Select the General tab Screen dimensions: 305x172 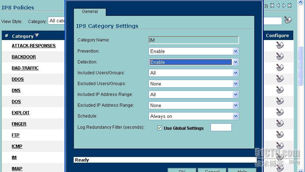point(90,12)
